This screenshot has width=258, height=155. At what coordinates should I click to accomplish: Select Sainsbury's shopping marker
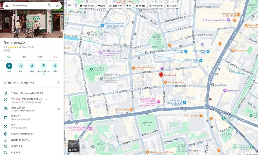tap(186, 51)
